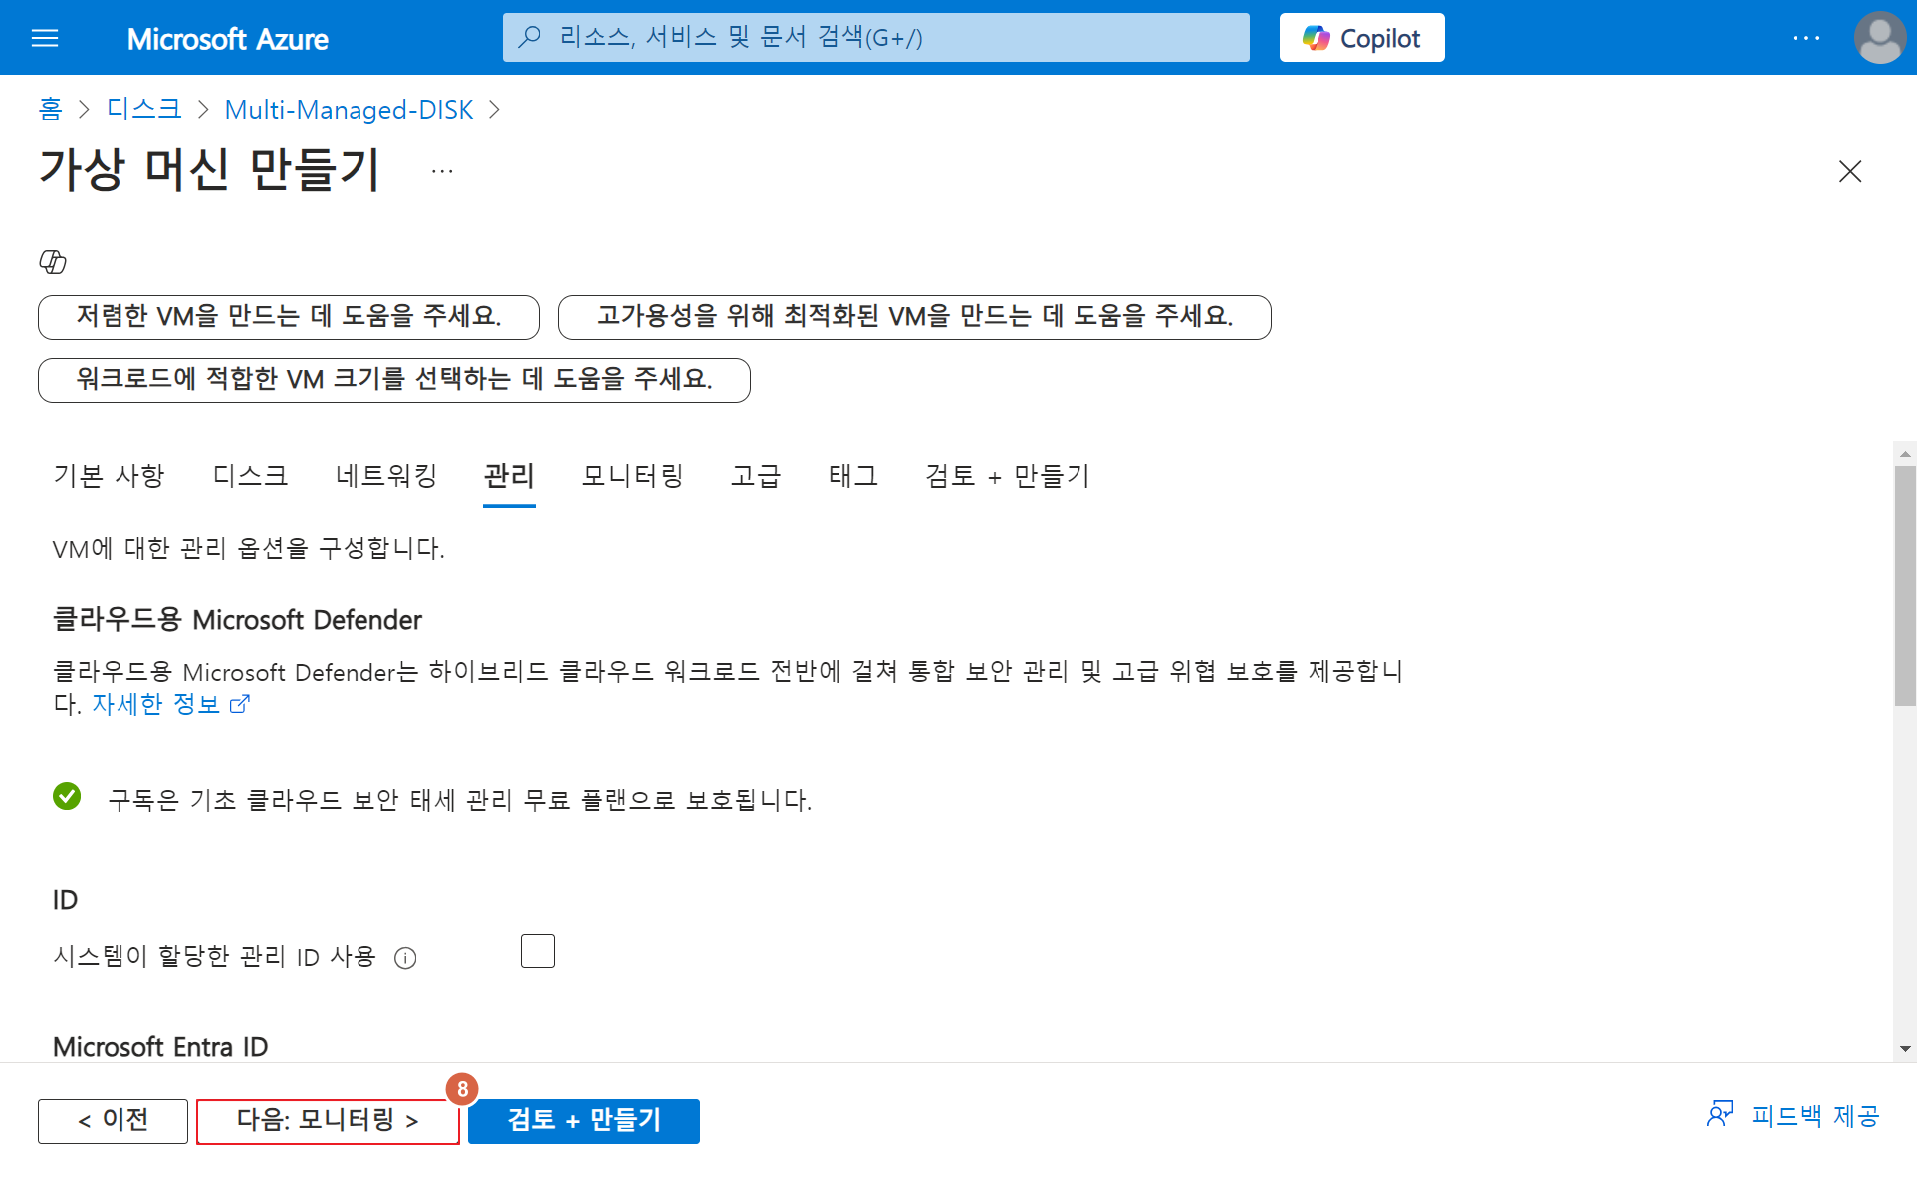Click the scrollbar down arrow

[1904, 1048]
